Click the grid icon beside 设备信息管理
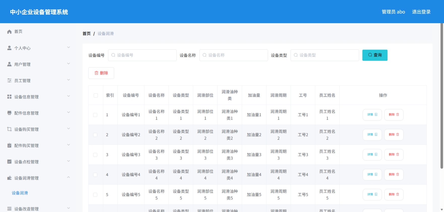444x212 pixels. click(9, 97)
